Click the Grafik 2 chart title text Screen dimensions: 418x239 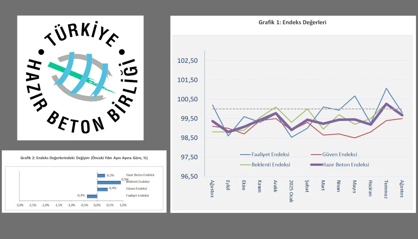(84, 158)
